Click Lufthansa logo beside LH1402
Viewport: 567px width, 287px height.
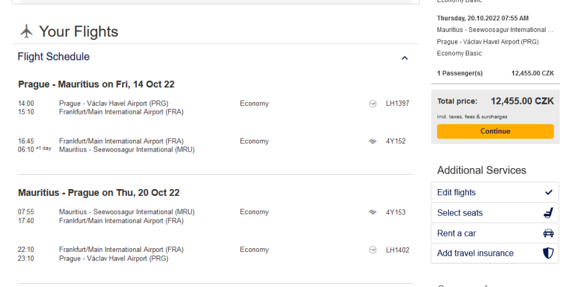coord(372,250)
